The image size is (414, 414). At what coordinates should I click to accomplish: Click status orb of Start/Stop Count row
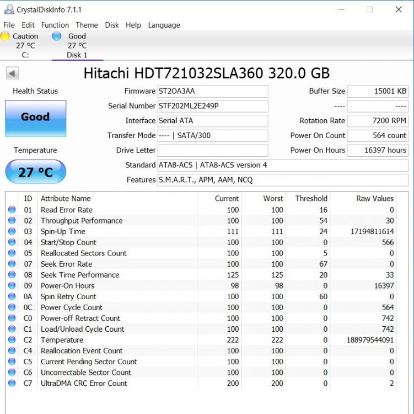[12, 242]
